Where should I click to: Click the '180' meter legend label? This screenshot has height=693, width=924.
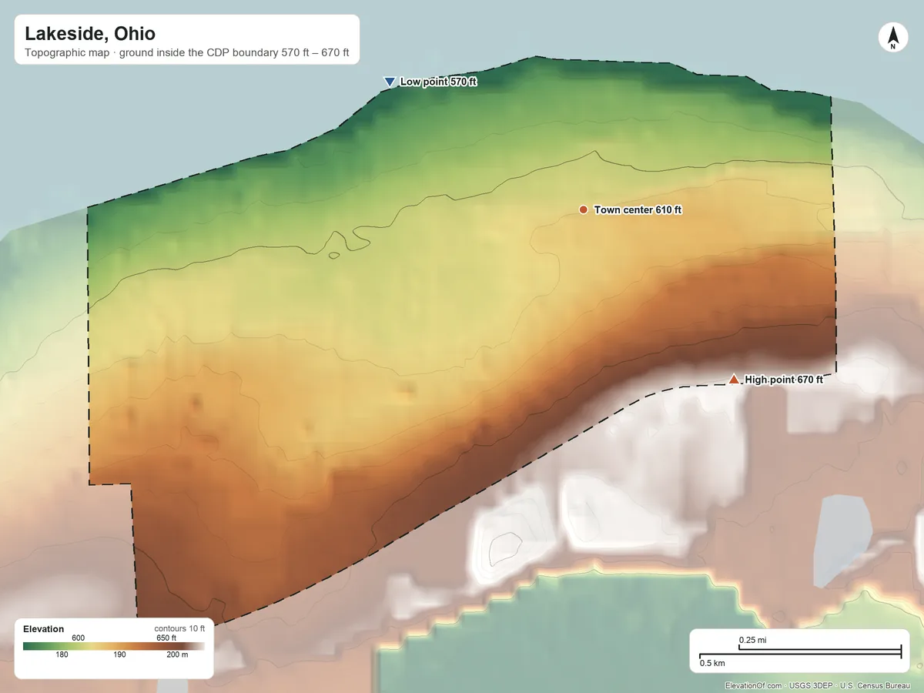click(62, 655)
